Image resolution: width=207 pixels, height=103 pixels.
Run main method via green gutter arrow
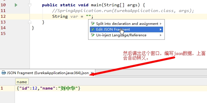16,5
